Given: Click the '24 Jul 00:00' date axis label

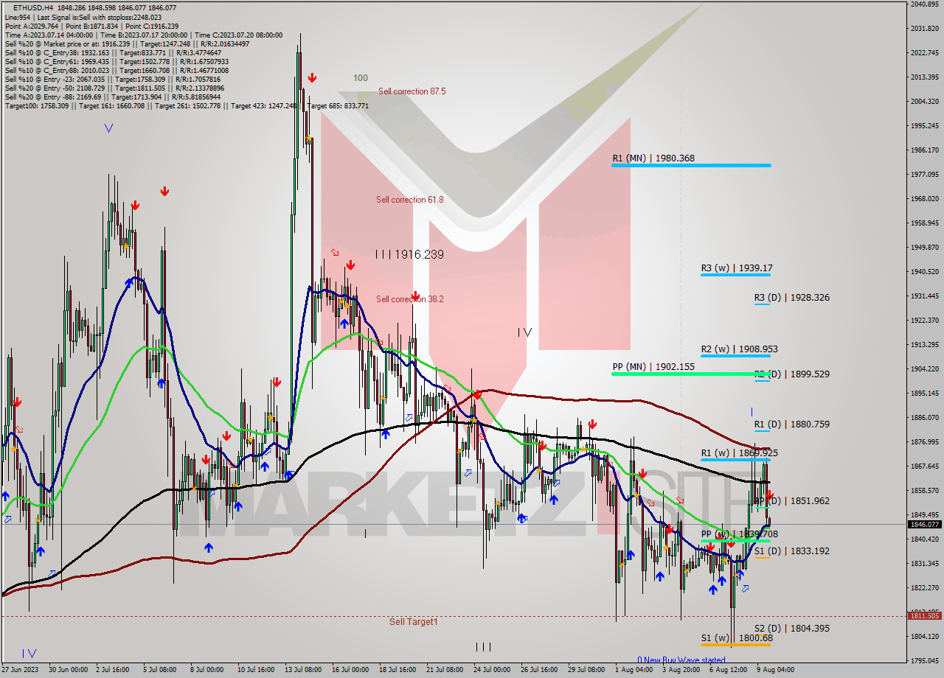Looking at the screenshot, I should 491,670.
